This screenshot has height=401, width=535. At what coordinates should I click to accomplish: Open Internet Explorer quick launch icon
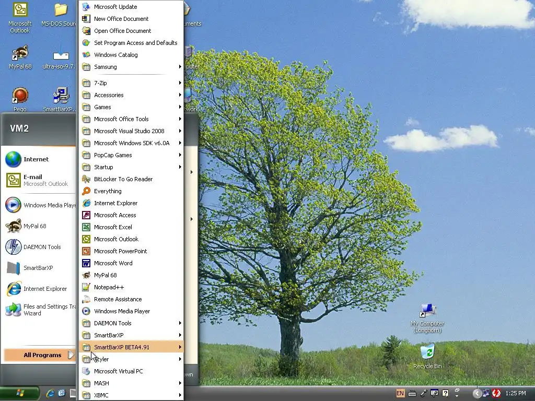[x=50, y=393]
